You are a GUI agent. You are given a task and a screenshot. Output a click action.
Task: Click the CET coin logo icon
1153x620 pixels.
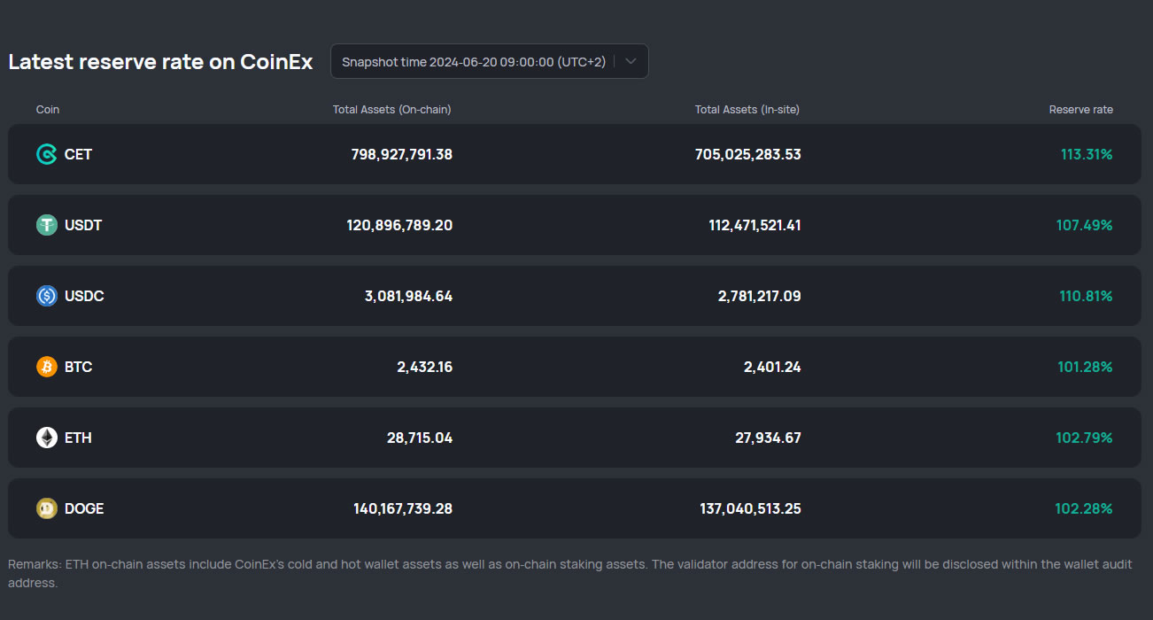pyautogui.click(x=46, y=154)
